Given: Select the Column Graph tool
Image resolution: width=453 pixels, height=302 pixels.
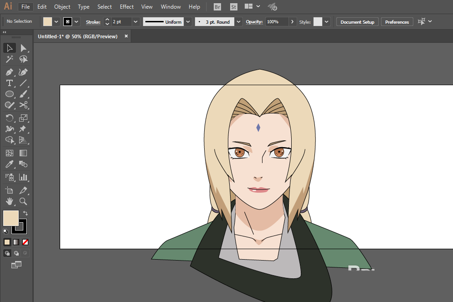Looking at the screenshot, I should click(x=23, y=177).
